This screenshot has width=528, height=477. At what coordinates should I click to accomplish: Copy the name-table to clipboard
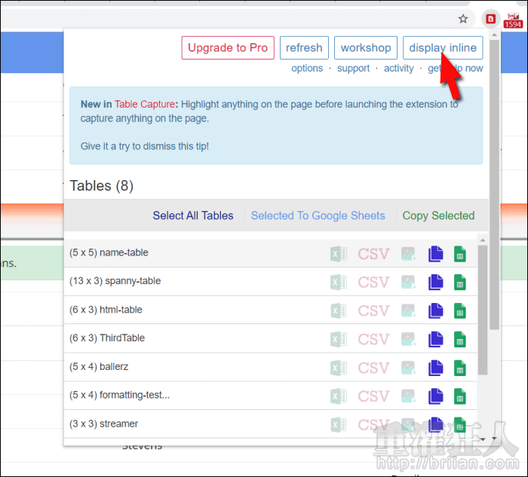click(x=435, y=254)
